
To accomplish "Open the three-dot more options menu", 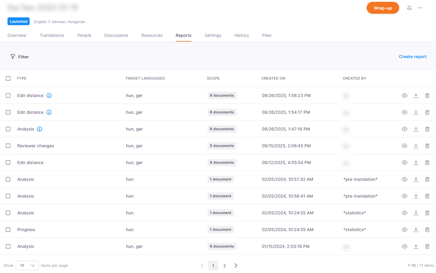I will point(420,8).
